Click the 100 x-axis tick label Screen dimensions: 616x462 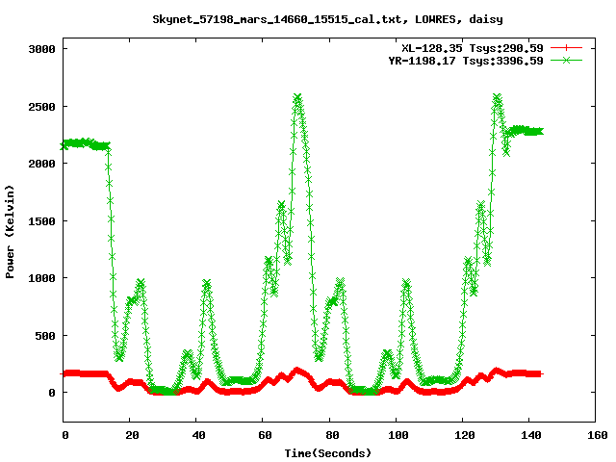[x=398, y=435]
